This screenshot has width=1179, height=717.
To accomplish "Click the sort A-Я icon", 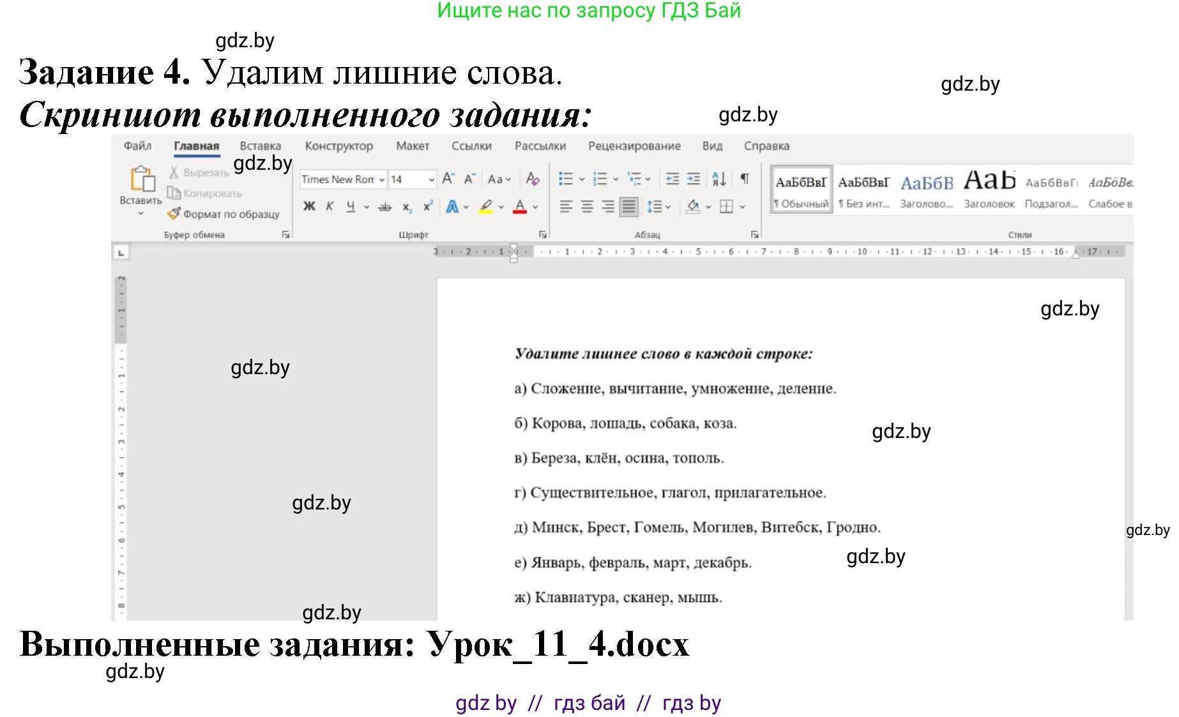I will (x=720, y=179).
